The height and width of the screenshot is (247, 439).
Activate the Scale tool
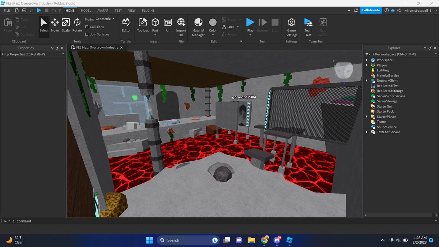point(65,26)
